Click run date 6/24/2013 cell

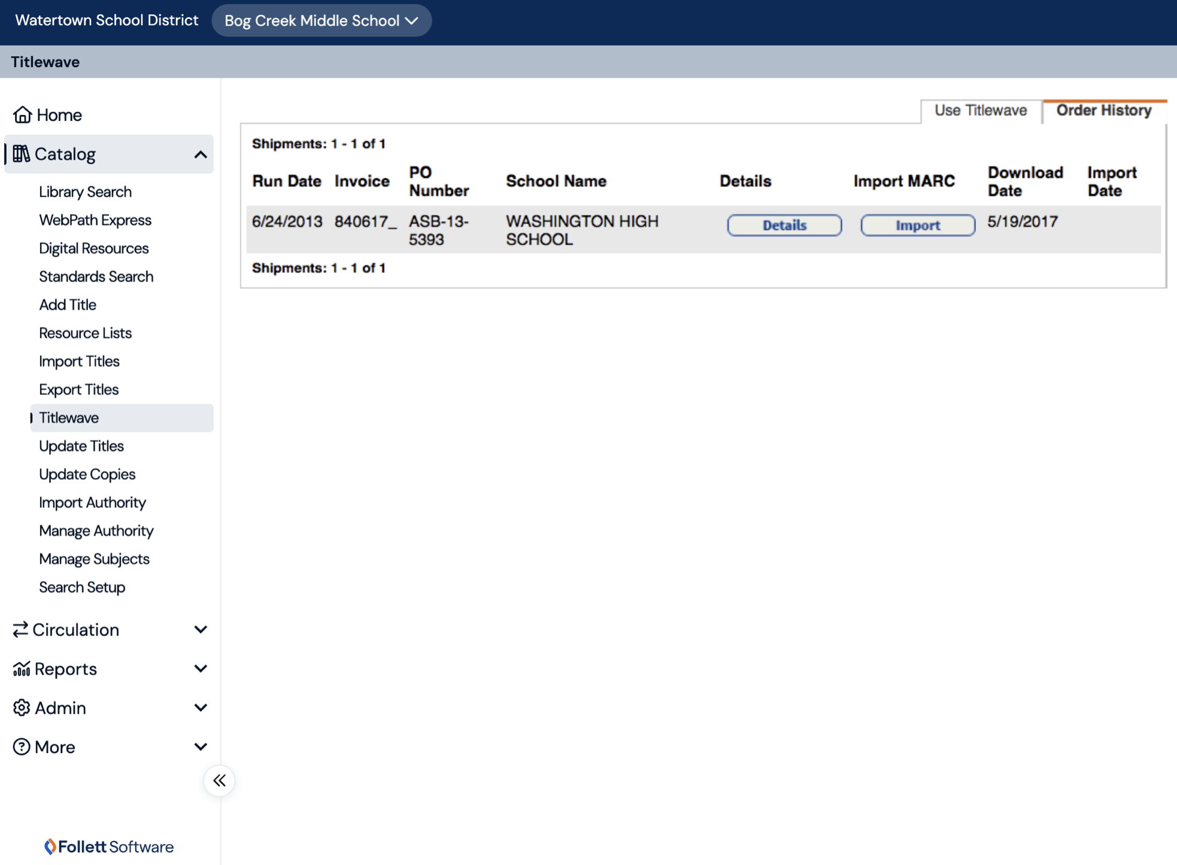pyautogui.click(x=287, y=222)
